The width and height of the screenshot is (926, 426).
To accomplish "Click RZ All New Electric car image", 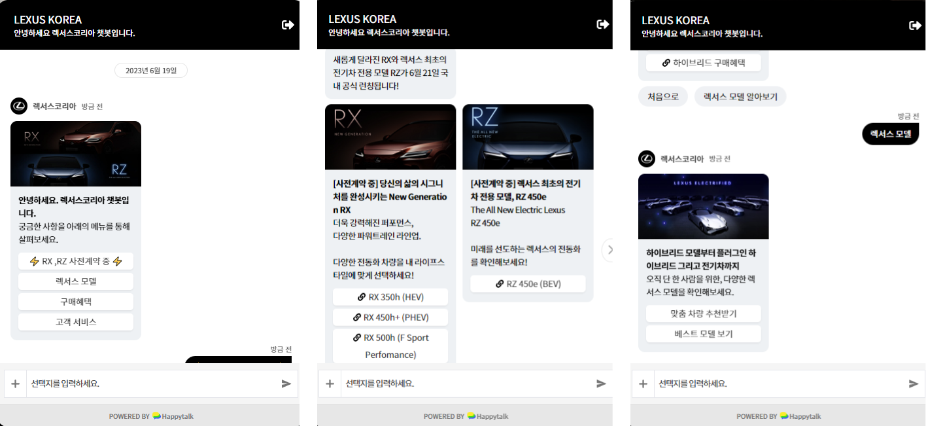I will point(528,137).
